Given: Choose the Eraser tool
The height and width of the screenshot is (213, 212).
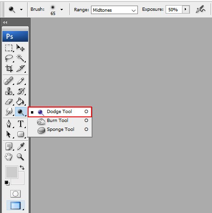Looking at the screenshot, I should pos(9,102).
